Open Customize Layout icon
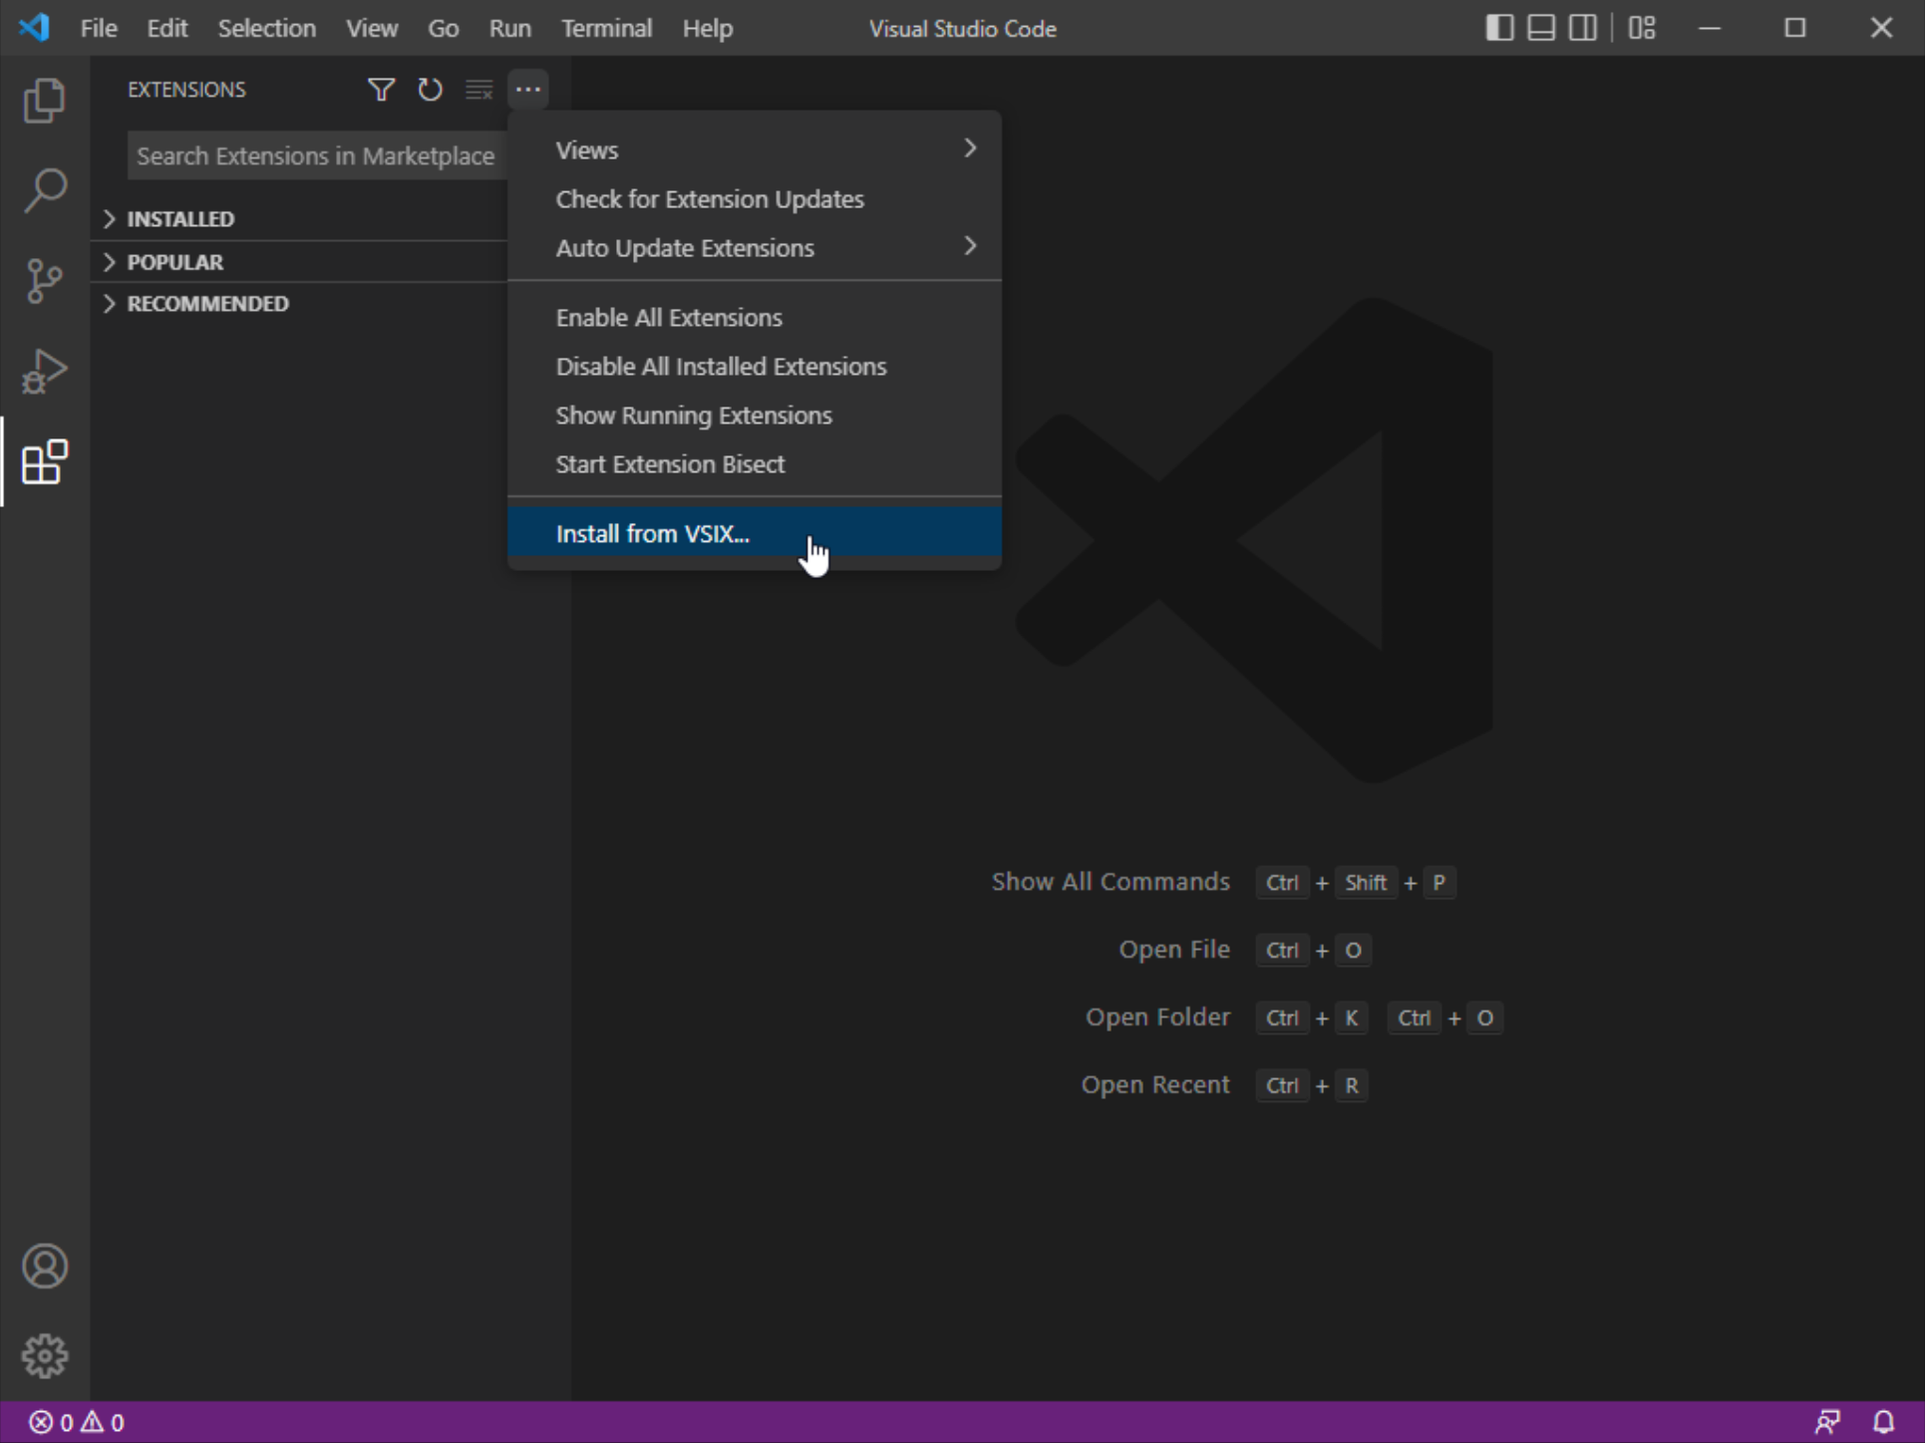 click(1642, 28)
